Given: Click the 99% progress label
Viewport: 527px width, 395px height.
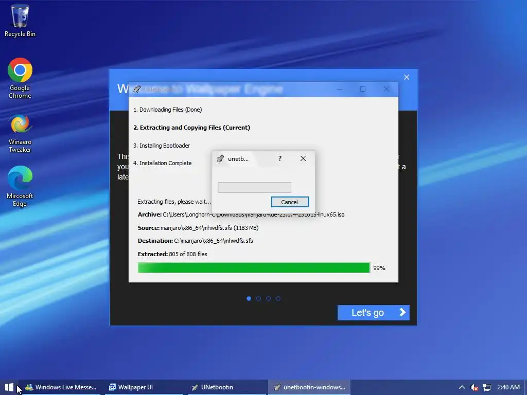Looking at the screenshot, I should click(x=379, y=268).
